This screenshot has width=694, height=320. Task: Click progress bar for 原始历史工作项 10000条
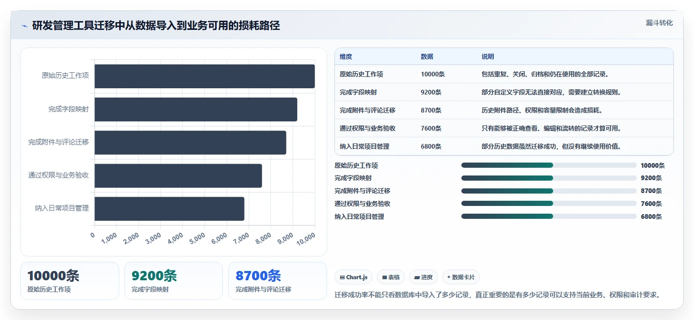click(x=549, y=165)
